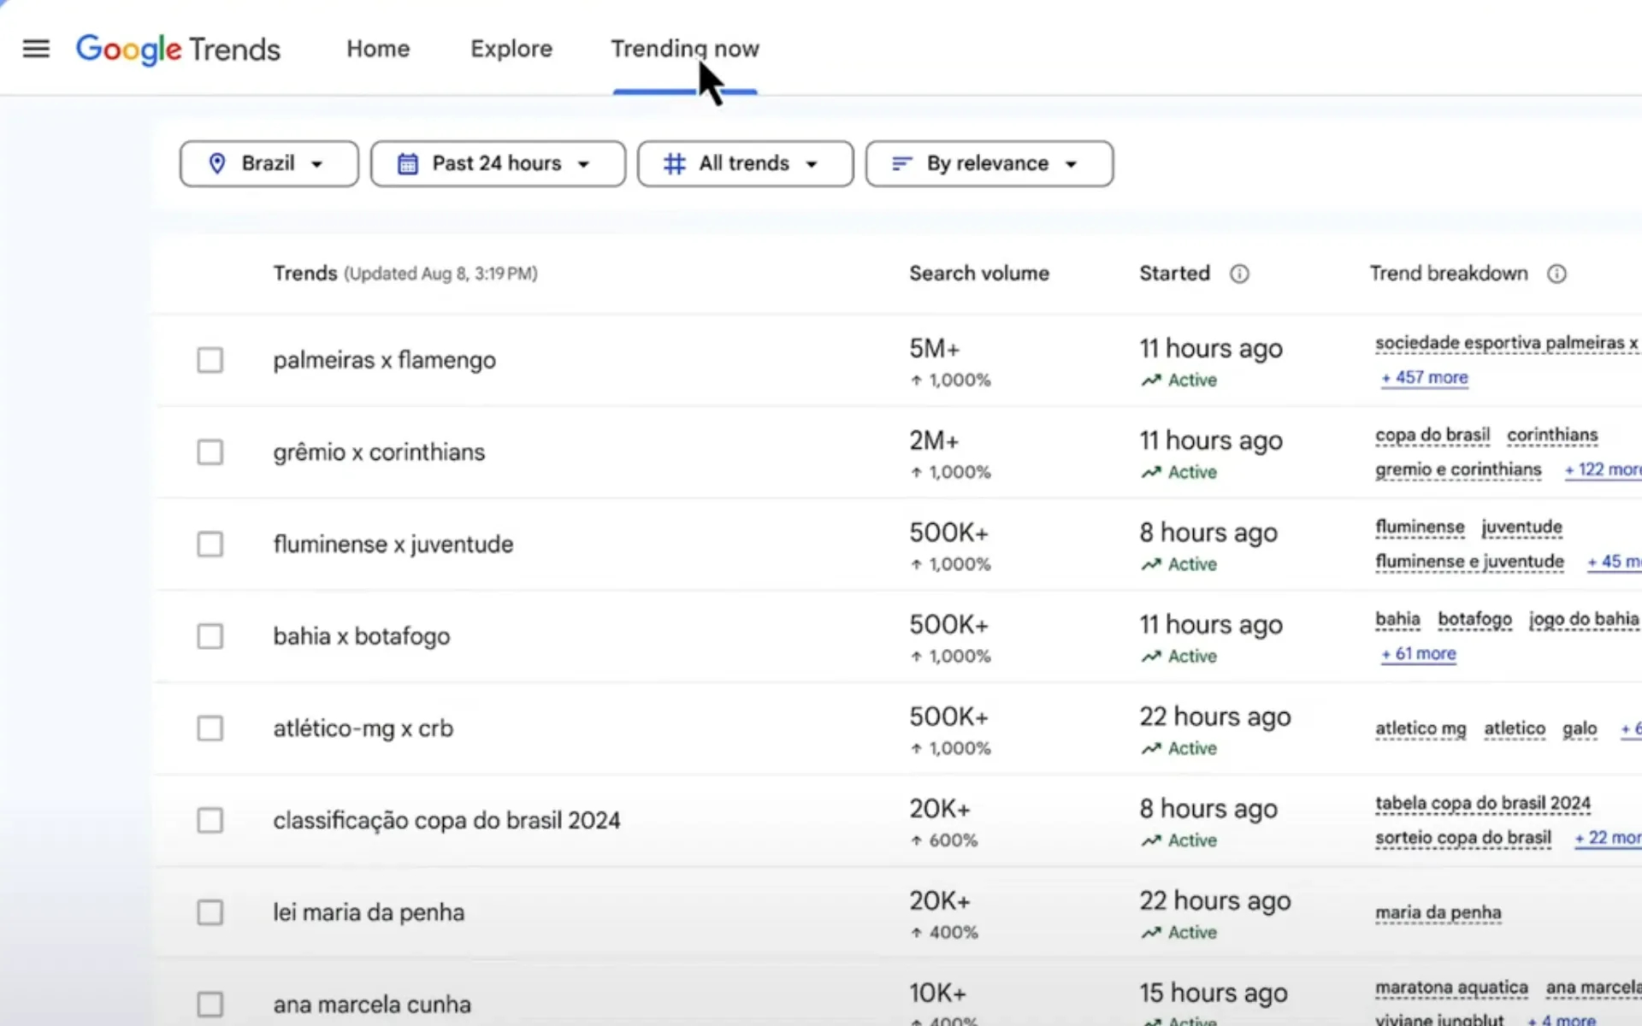Image resolution: width=1642 pixels, height=1026 pixels.
Task: Open the By relevance sort dropdown
Action: [989, 163]
